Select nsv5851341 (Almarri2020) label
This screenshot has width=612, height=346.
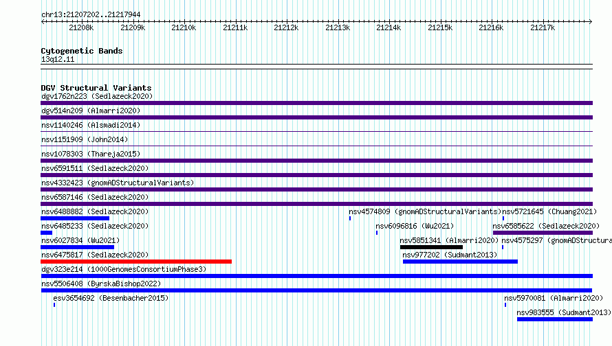pos(449,240)
